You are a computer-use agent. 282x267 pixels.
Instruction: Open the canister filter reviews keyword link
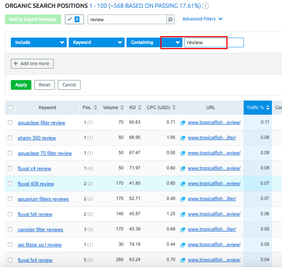pyautogui.click(x=40, y=229)
